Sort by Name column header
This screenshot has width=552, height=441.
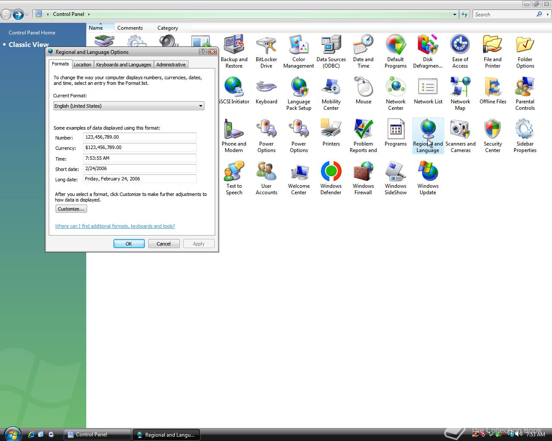click(100, 28)
